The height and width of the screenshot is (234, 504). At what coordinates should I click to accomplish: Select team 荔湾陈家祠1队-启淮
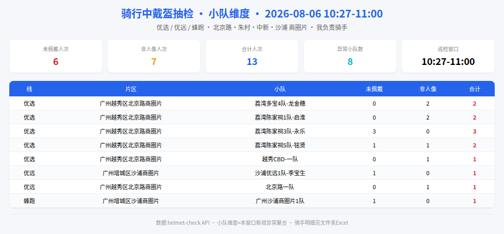[280, 118]
